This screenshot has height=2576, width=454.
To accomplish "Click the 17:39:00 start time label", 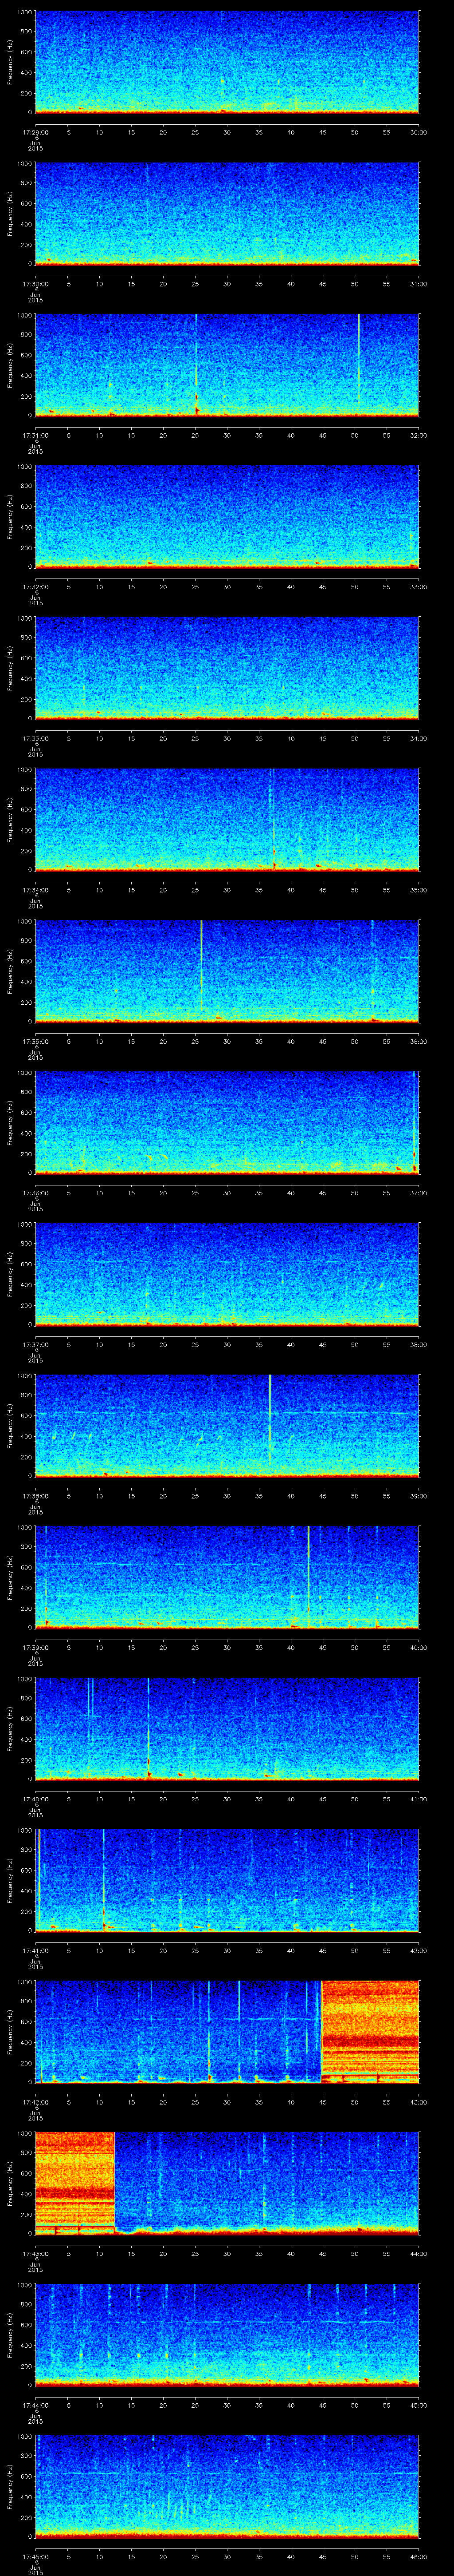I will [x=35, y=1647].
